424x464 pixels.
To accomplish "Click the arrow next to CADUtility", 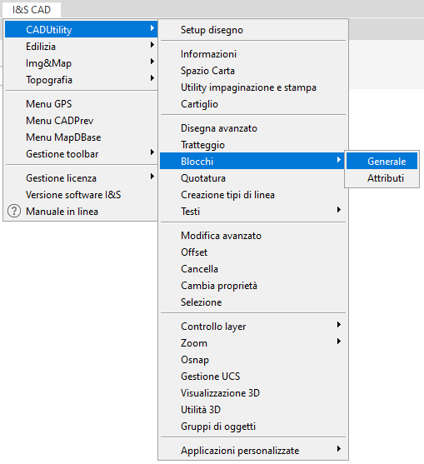I will [x=152, y=28].
